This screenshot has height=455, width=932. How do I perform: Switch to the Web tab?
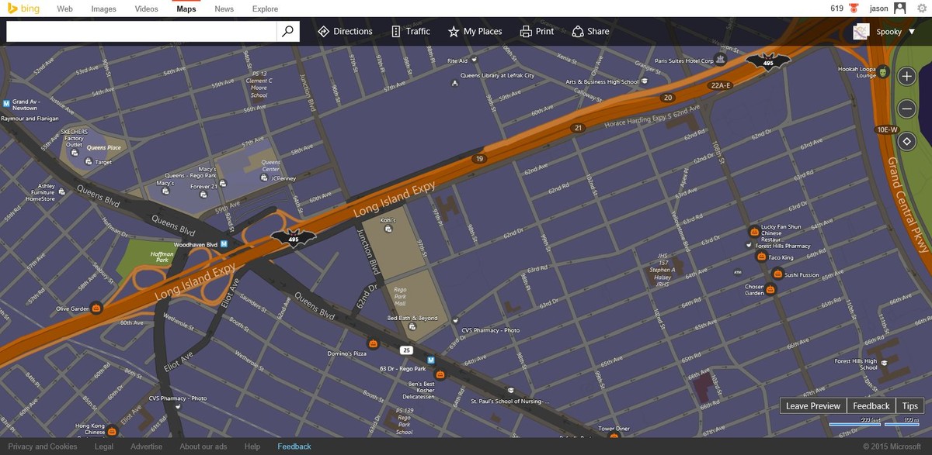[65, 9]
